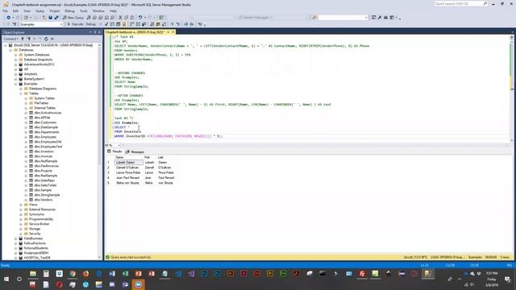Image resolution: width=516 pixels, height=290 pixels.
Task: Select dbo.StringSample table in the tree
Action: pos(47,195)
